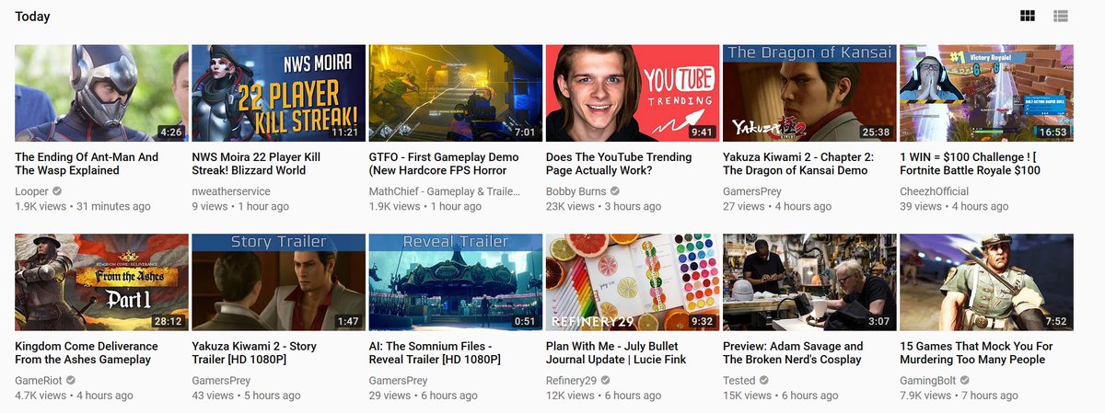Click '1.9K views • 31 minutes ago' text
1105x413 pixels.
coord(83,207)
